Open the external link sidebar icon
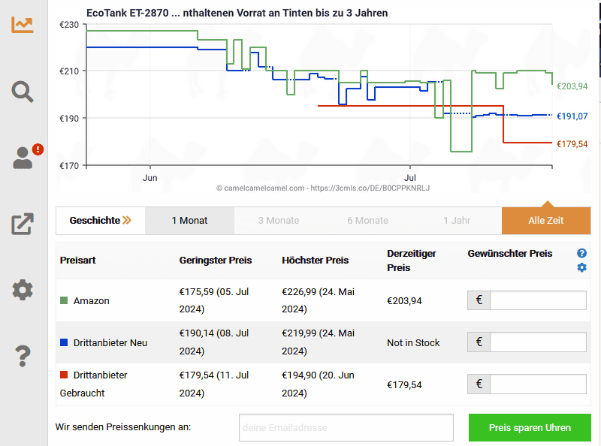The image size is (601, 446). [x=23, y=224]
